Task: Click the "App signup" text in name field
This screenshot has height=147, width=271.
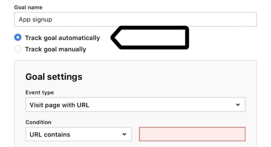Action: pyautogui.click(x=35, y=19)
